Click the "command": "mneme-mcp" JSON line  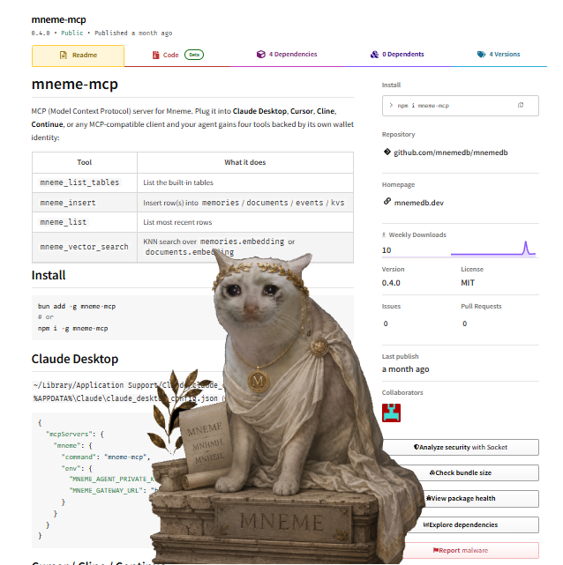105,457
